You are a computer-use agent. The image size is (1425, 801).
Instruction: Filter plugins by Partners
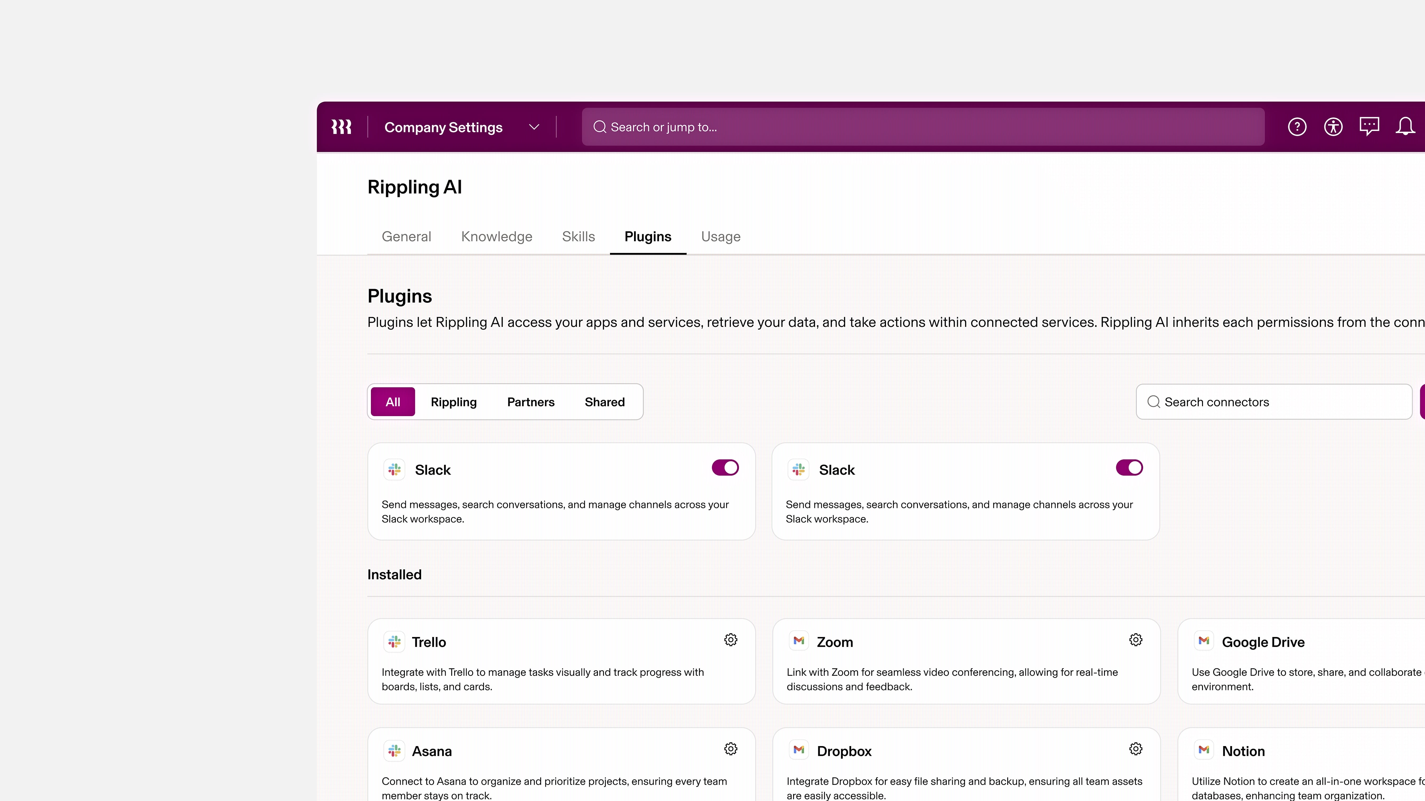click(530, 402)
